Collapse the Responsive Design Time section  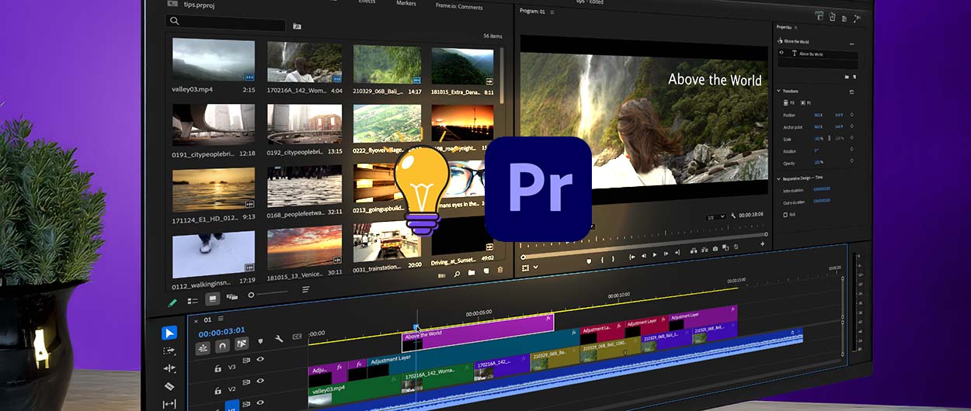tap(778, 178)
